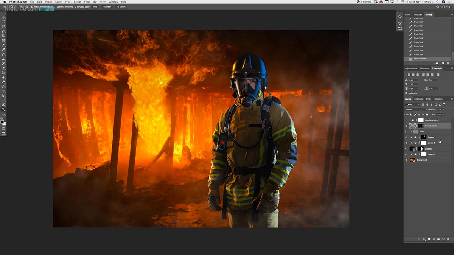Click the Fill Screen button
This screenshot has width=454, height=255.
tap(121, 7)
